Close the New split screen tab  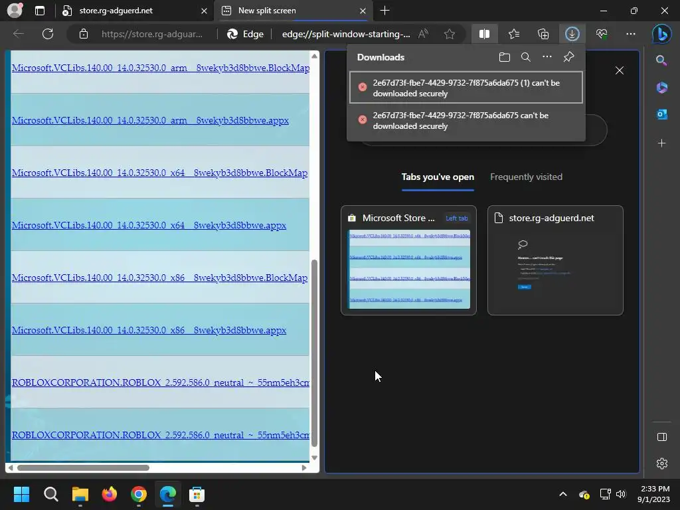(x=363, y=11)
